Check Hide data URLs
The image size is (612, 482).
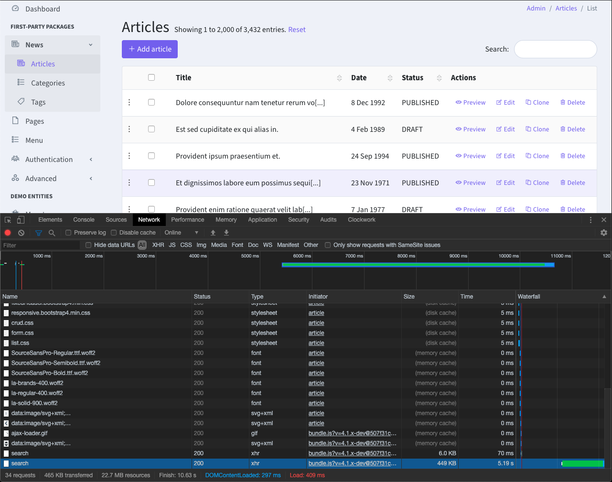[x=88, y=245]
